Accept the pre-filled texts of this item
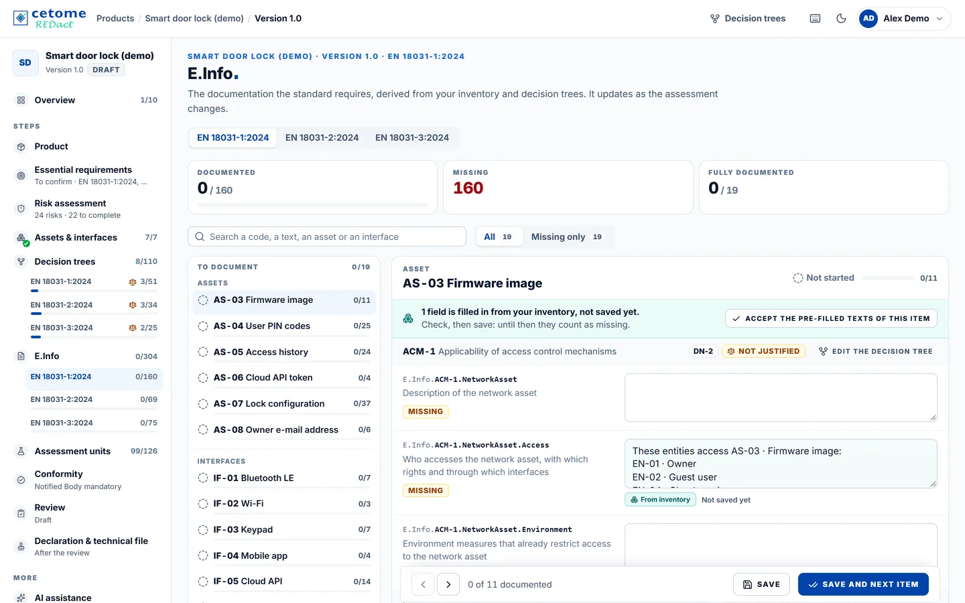This screenshot has width=965, height=603. [831, 318]
